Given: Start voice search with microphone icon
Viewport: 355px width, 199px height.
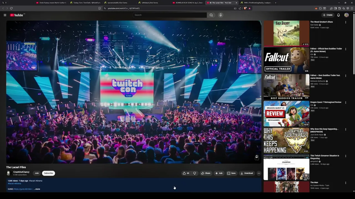Looking at the screenshot, I should point(220,15).
